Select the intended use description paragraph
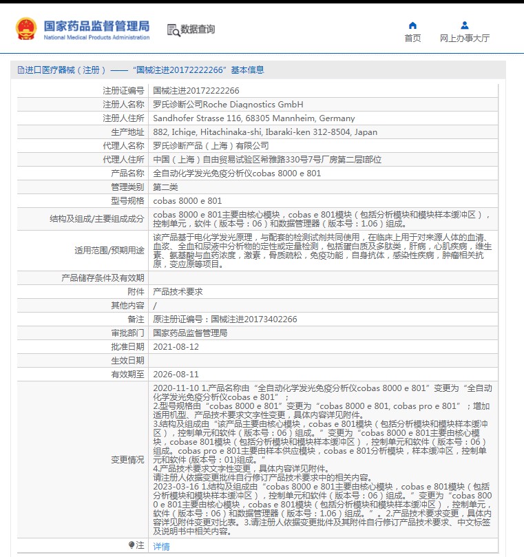Viewport: 524px width, 557px height. tap(322, 251)
